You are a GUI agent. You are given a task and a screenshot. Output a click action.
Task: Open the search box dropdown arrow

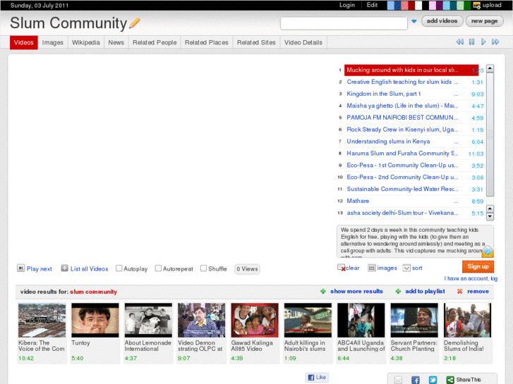(x=414, y=21)
